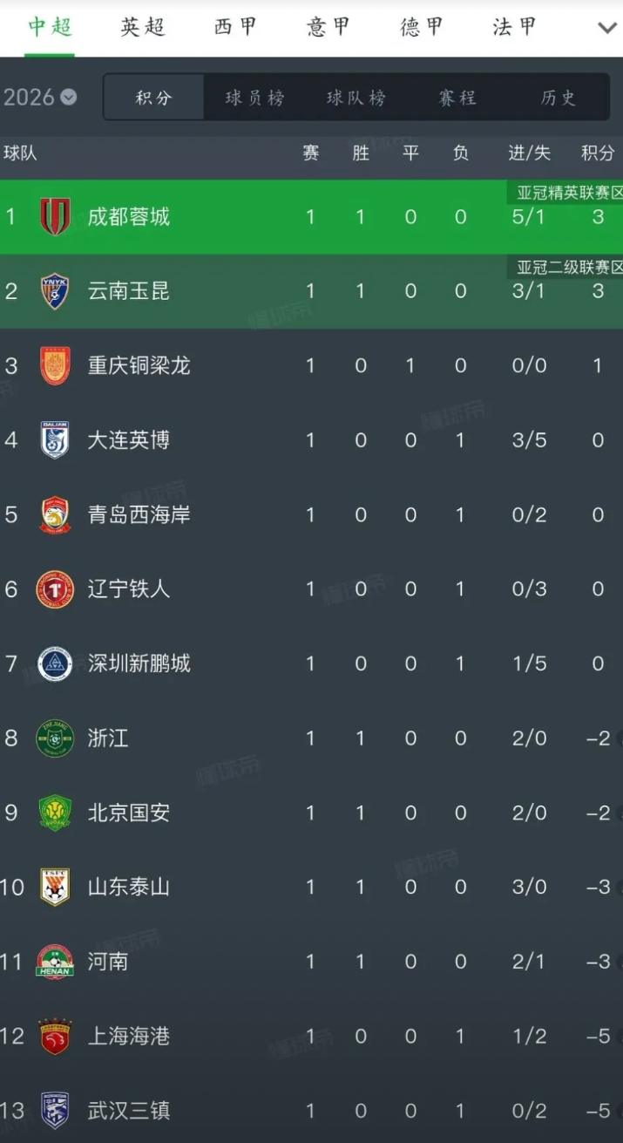
Task: Open the 赛程 schedule tab
Action: [x=457, y=98]
